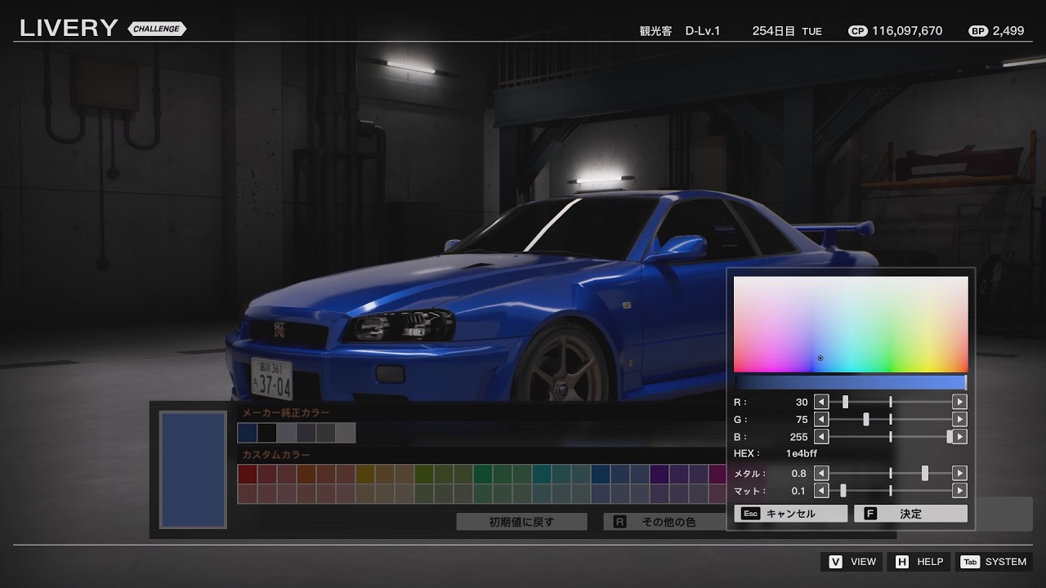Decrease the R value with its left arrow
This screenshot has width=1046, height=588.
pos(821,402)
